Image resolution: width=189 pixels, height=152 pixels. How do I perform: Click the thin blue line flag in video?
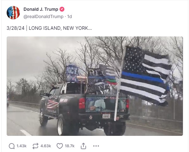[145, 76]
